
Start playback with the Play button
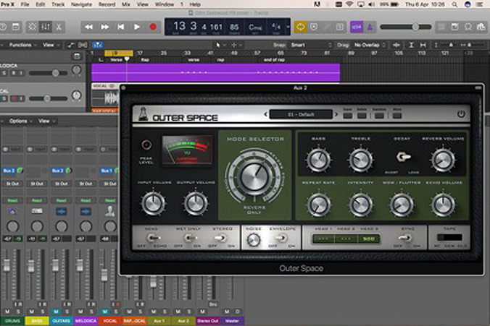pyautogui.click(x=136, y=27)
